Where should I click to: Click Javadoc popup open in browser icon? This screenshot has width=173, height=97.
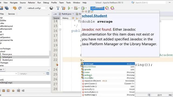(89, 11)
